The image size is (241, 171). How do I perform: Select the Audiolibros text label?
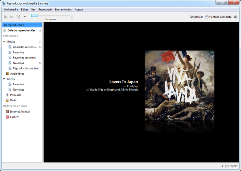coord(17,74)
